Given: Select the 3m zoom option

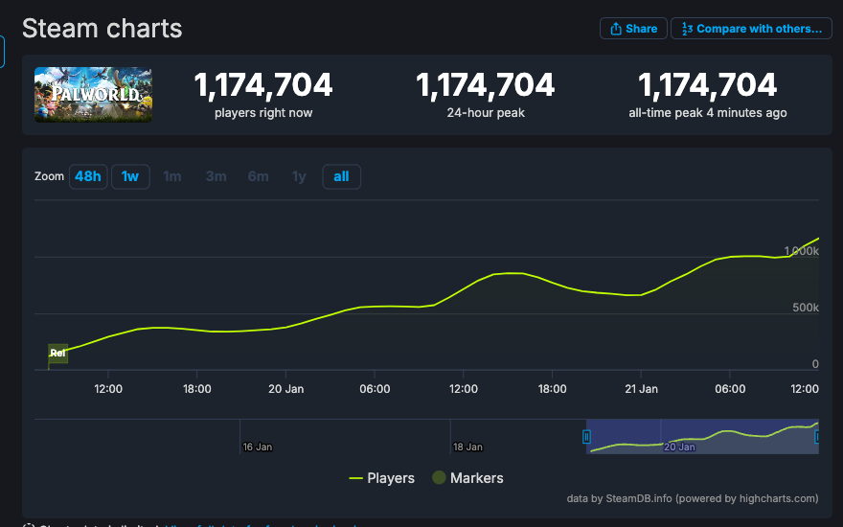Looking at the screenshot, I should [216, 176].
